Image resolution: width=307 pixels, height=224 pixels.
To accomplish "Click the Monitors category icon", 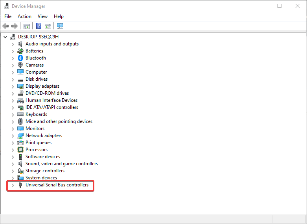I will 20,128.
